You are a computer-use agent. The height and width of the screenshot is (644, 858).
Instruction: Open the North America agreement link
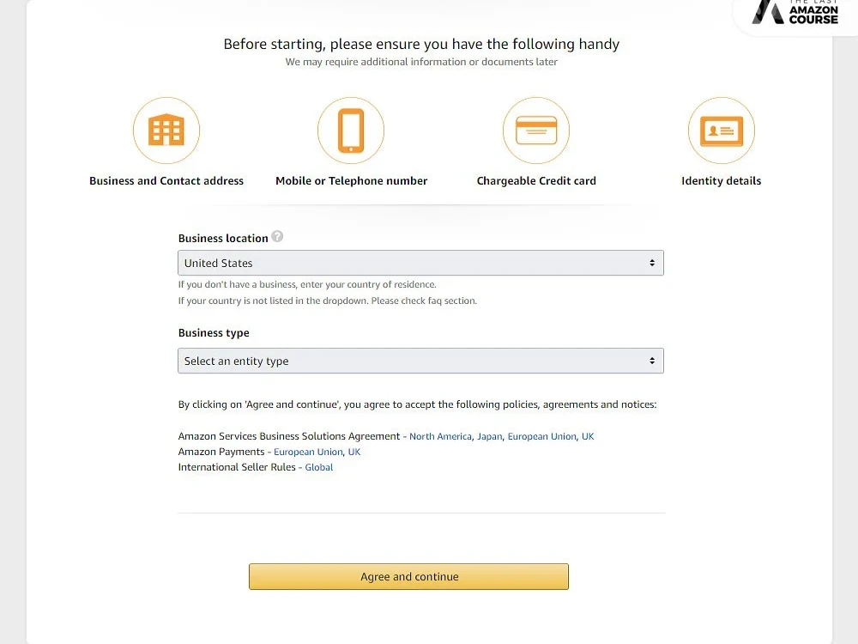click(x=440, y=436)
